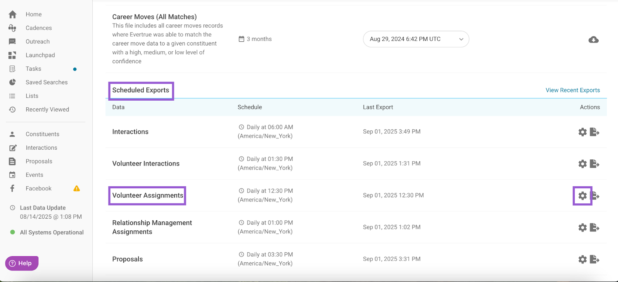Click the Data column header
Screen dimensions: 618x282
click(118, 107)
